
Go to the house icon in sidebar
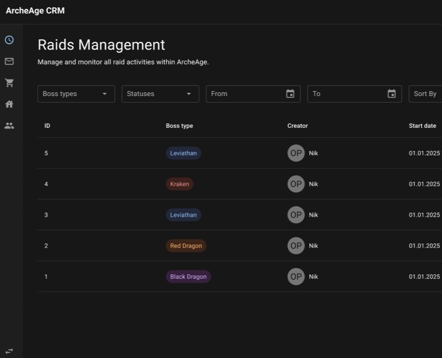pos(9,104)
